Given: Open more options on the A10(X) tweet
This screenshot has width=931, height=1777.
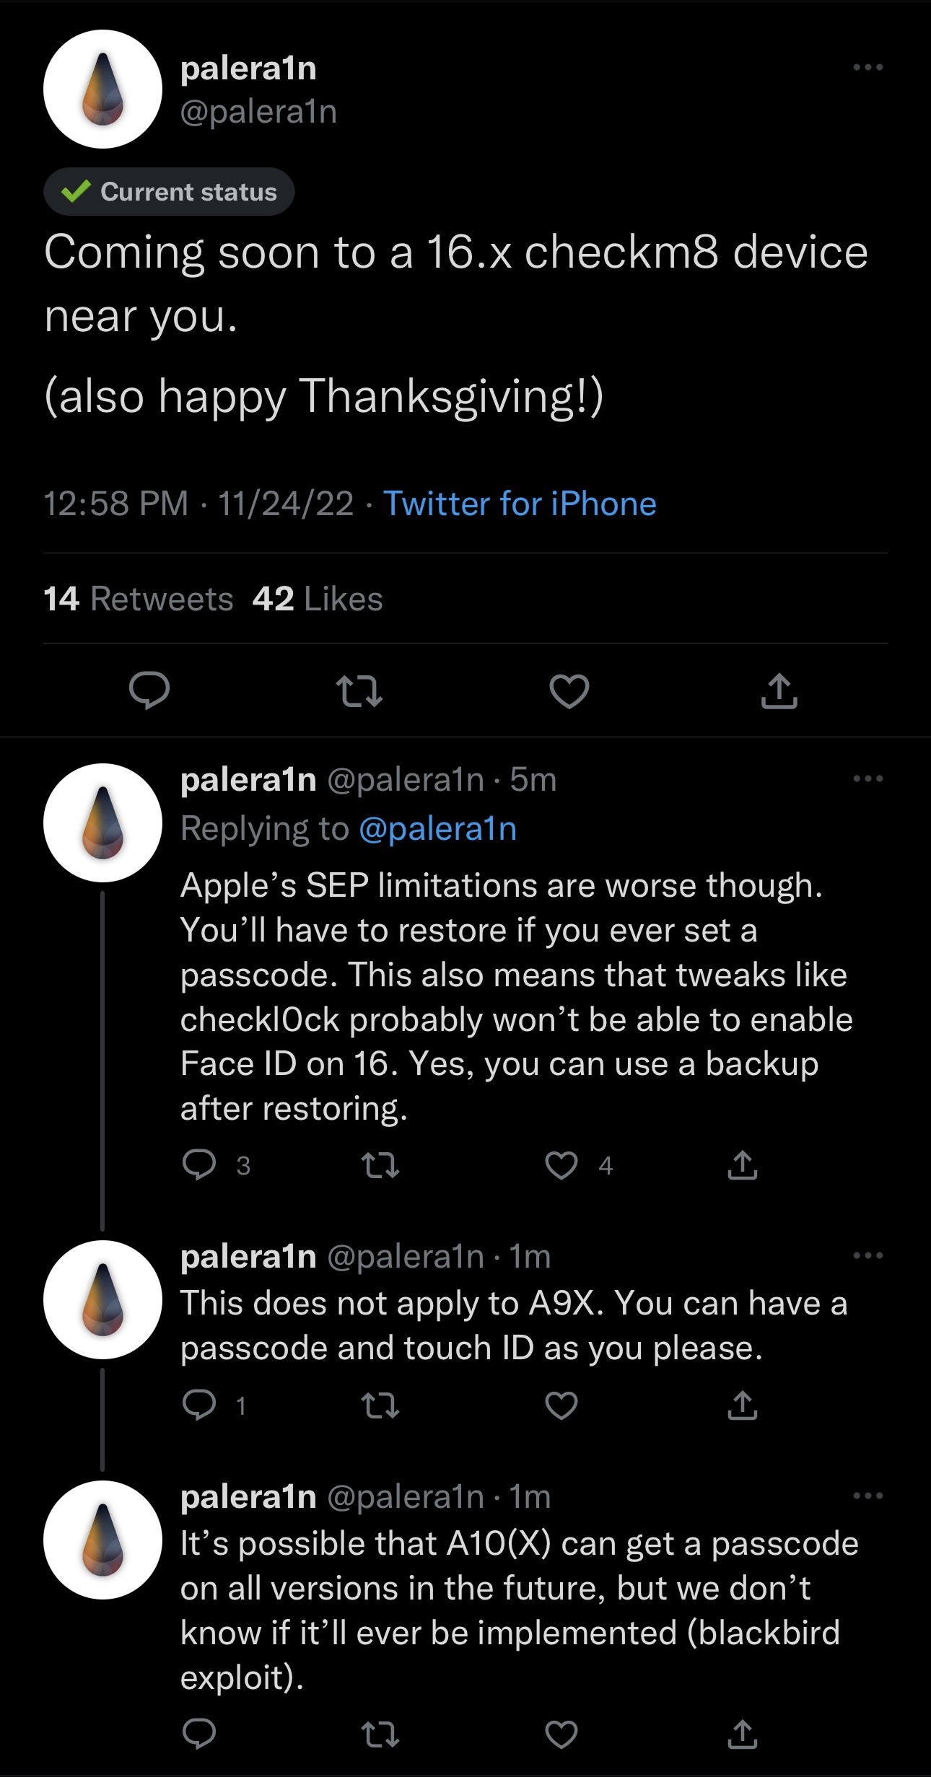Looking at the screenshot, I should (x=868, y=1497).
